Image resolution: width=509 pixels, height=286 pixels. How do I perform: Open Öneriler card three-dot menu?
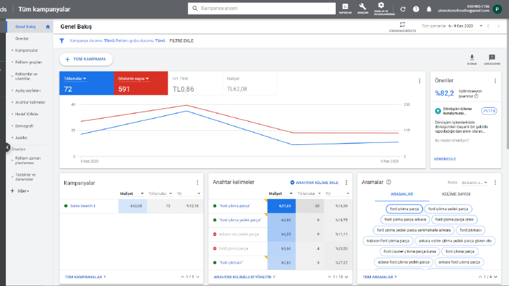[x=495, y=81]
